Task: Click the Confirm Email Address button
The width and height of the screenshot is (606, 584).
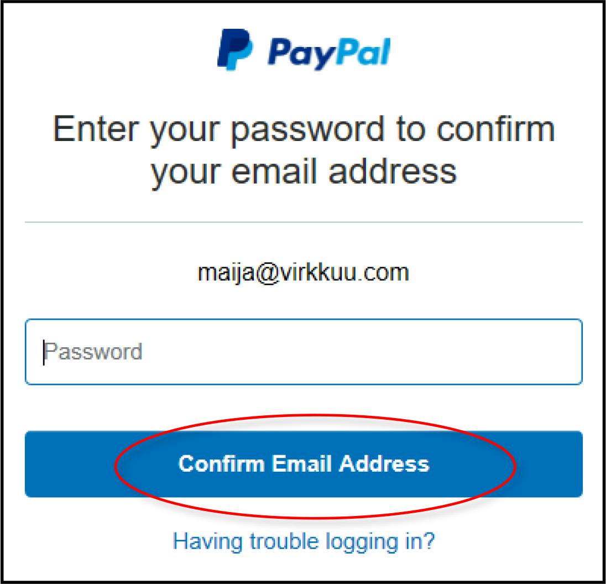Action: click(x=304, y=464)
